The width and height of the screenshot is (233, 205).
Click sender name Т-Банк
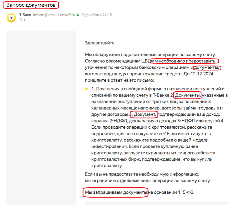(x=25, y=15)
